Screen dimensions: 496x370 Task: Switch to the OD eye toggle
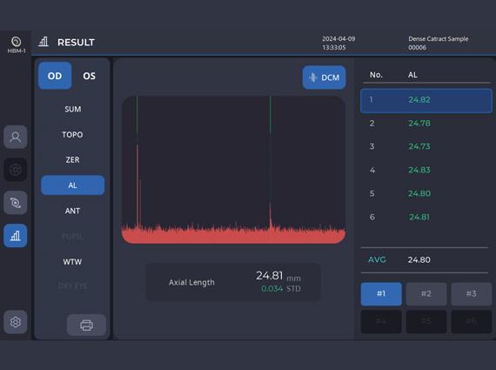pos(55,76)
